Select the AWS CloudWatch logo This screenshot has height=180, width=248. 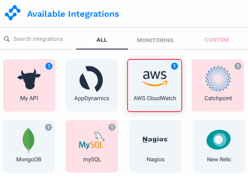(155, 78)
